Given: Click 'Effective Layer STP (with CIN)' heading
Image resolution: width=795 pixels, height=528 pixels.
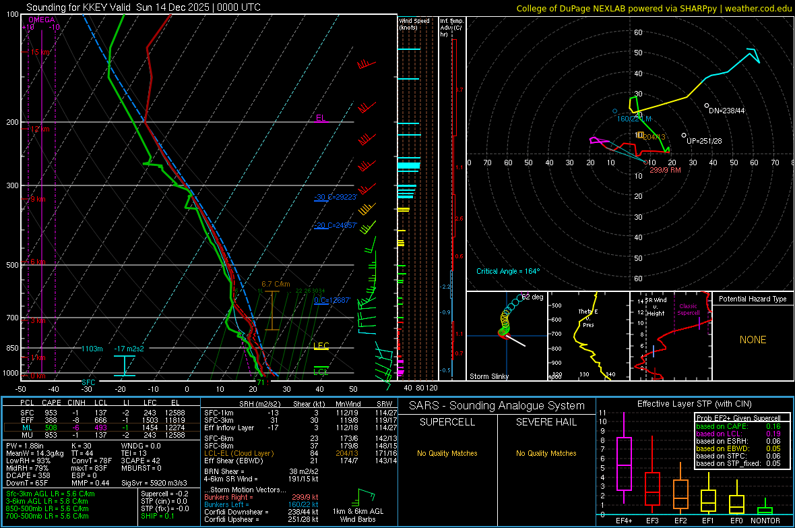Looking at the screenshot, I should (x=694, y=404).
